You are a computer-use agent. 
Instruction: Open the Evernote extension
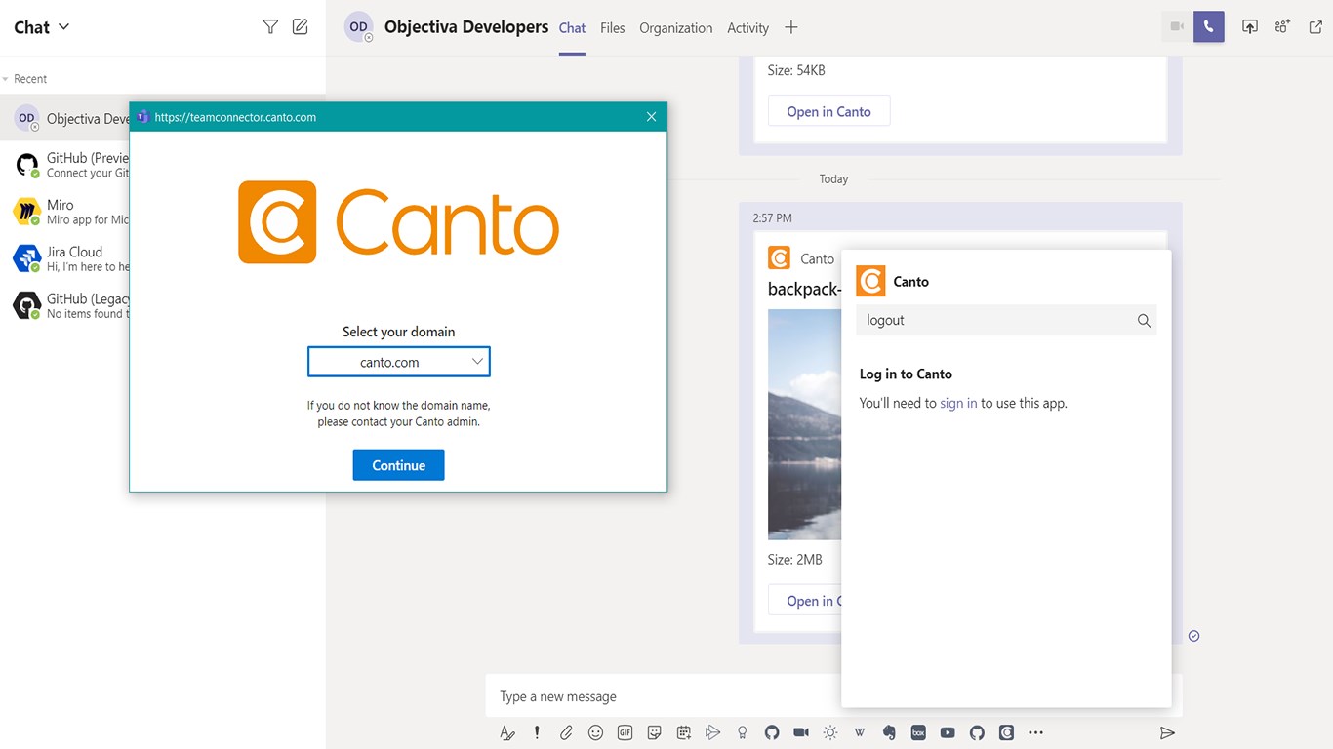pyautogui.click(x=889, y=732)
